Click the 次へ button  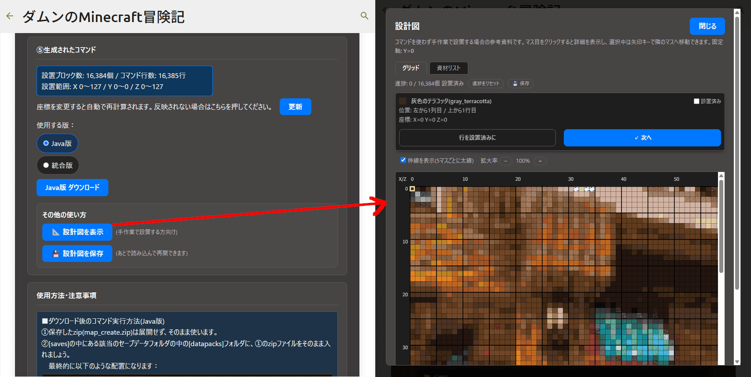(x=642, y=138)
